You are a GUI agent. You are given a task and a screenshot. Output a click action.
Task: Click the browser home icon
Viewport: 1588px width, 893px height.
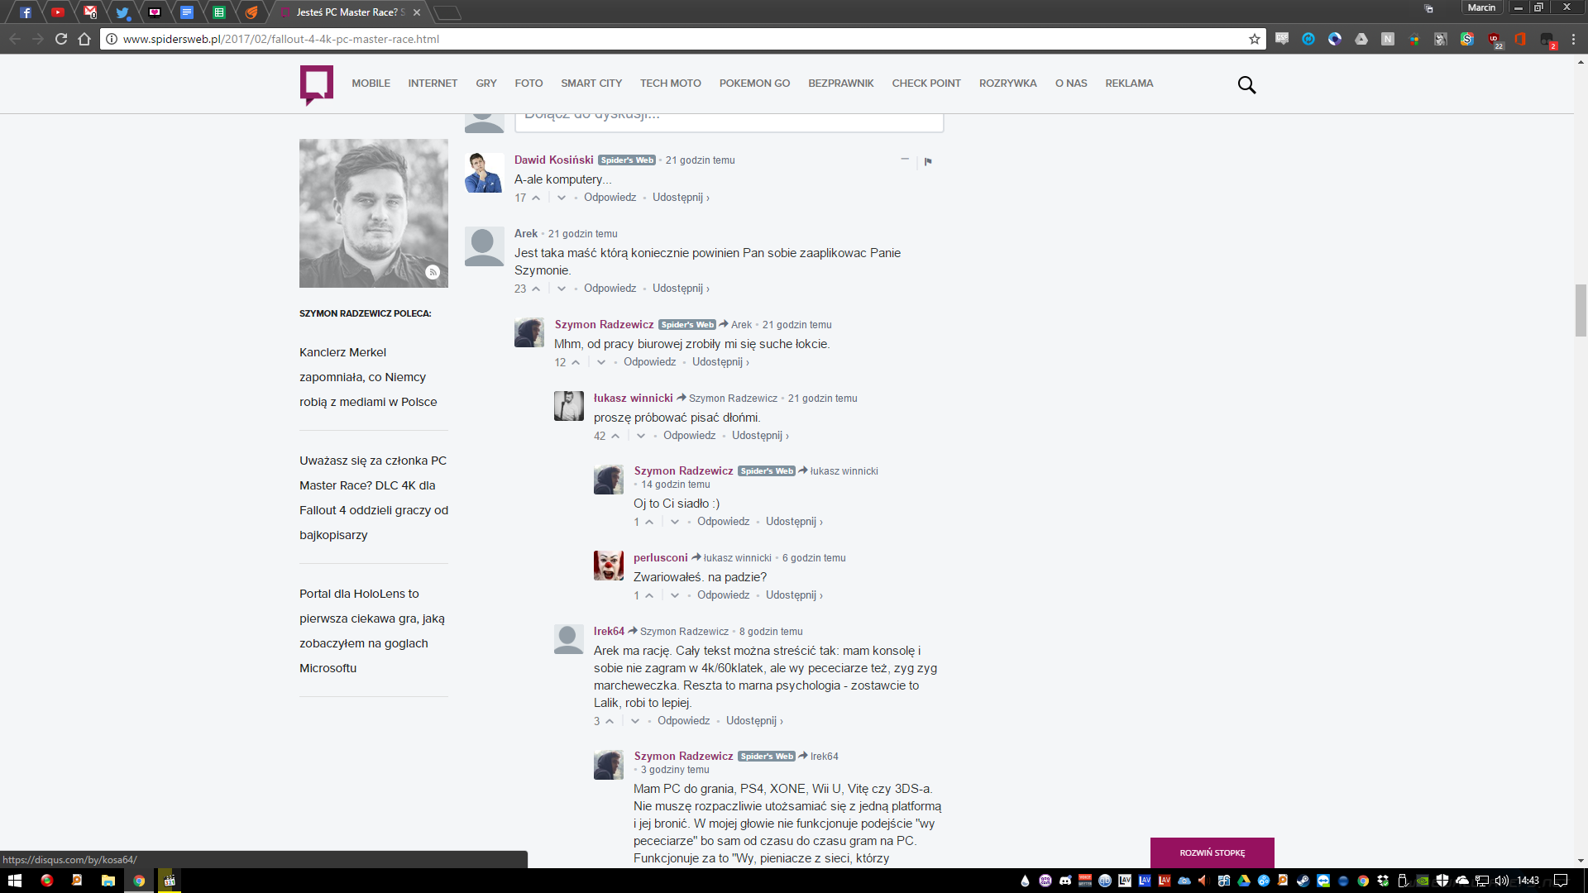tap(84, 39)
